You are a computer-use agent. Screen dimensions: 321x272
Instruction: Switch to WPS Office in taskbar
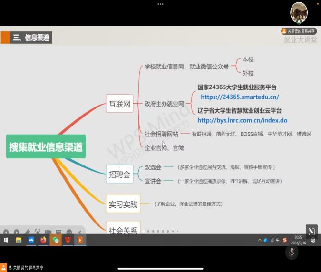pyautogui.click(x=68, y=240)
